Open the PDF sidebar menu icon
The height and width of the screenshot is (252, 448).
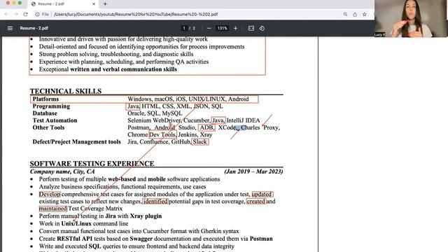10,28
